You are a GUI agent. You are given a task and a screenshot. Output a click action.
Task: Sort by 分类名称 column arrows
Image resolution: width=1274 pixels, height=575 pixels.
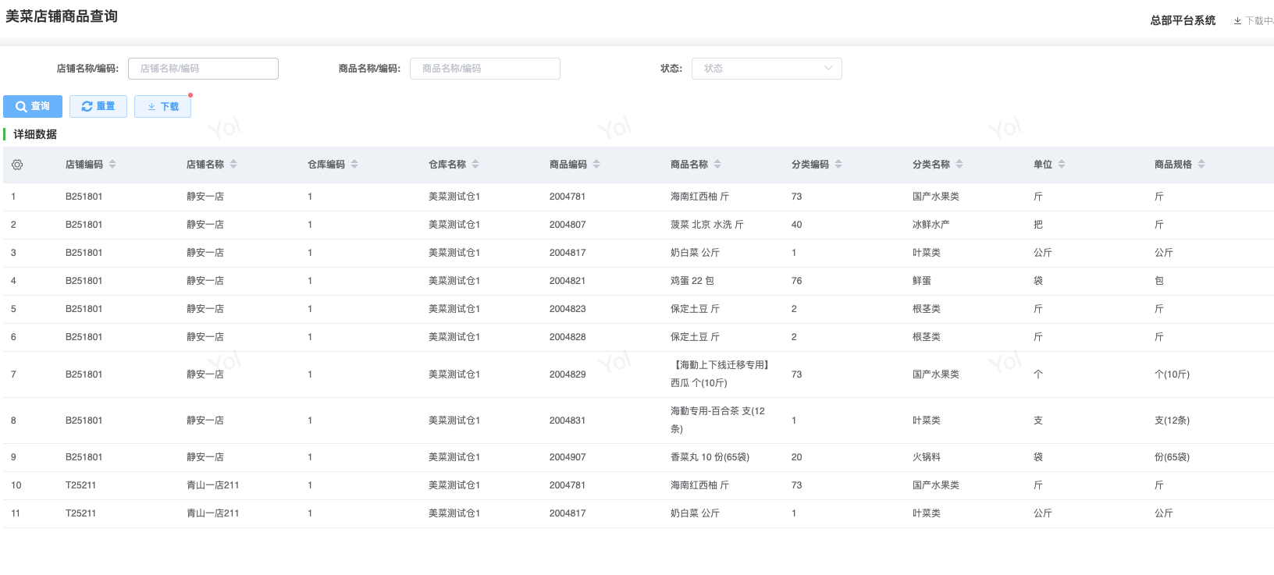click(959, 165)
